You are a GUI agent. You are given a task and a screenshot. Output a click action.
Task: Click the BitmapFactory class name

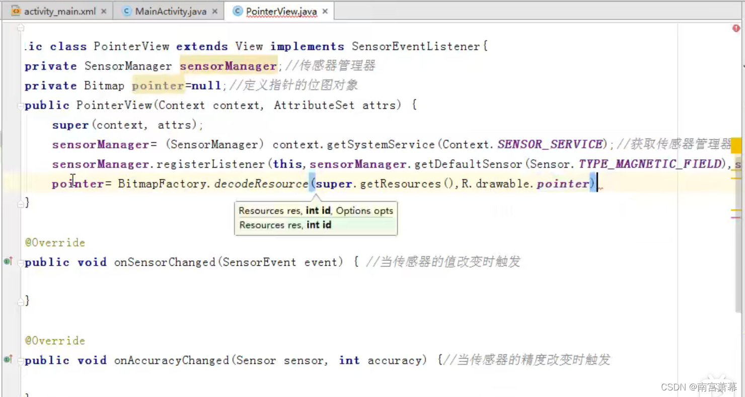163,184
